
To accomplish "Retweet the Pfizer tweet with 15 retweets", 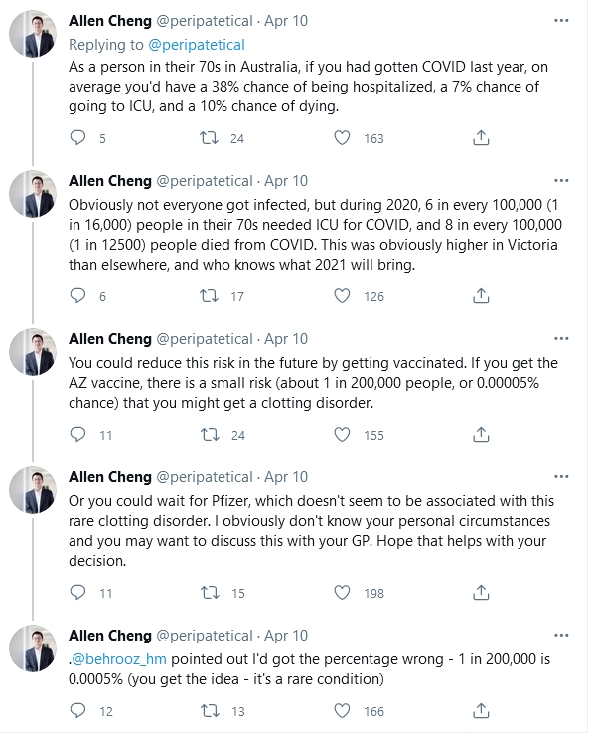I will 210,593.
